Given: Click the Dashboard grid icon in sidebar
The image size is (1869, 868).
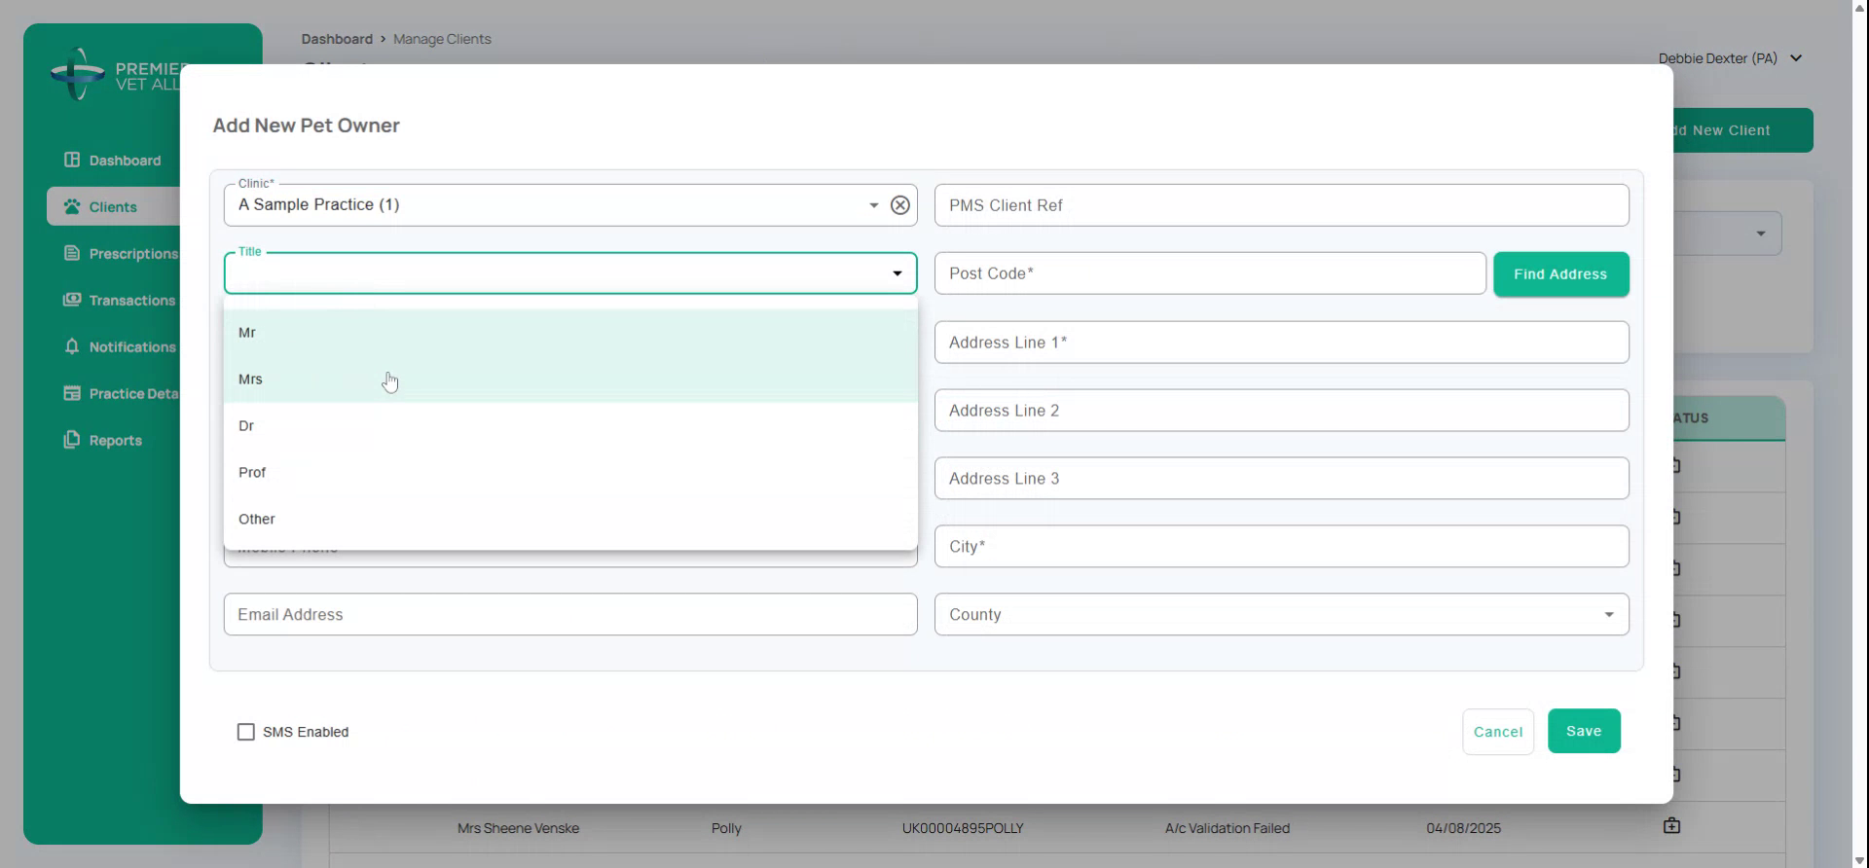Looking at the screenshot, I should tap(72, 160).
